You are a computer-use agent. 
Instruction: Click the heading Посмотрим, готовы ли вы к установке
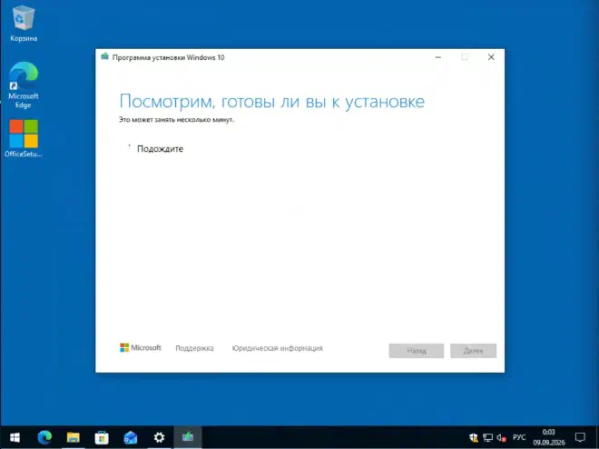[272, 102]
